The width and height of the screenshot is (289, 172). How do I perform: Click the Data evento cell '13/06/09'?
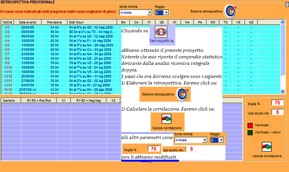pos(28,63)
